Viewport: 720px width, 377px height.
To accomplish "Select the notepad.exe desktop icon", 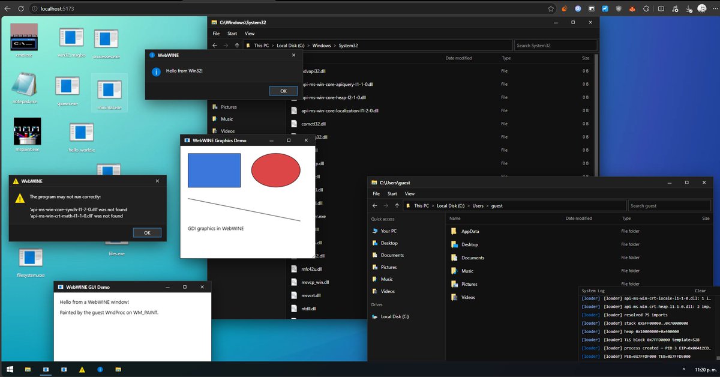I will (x=25, y=88).
